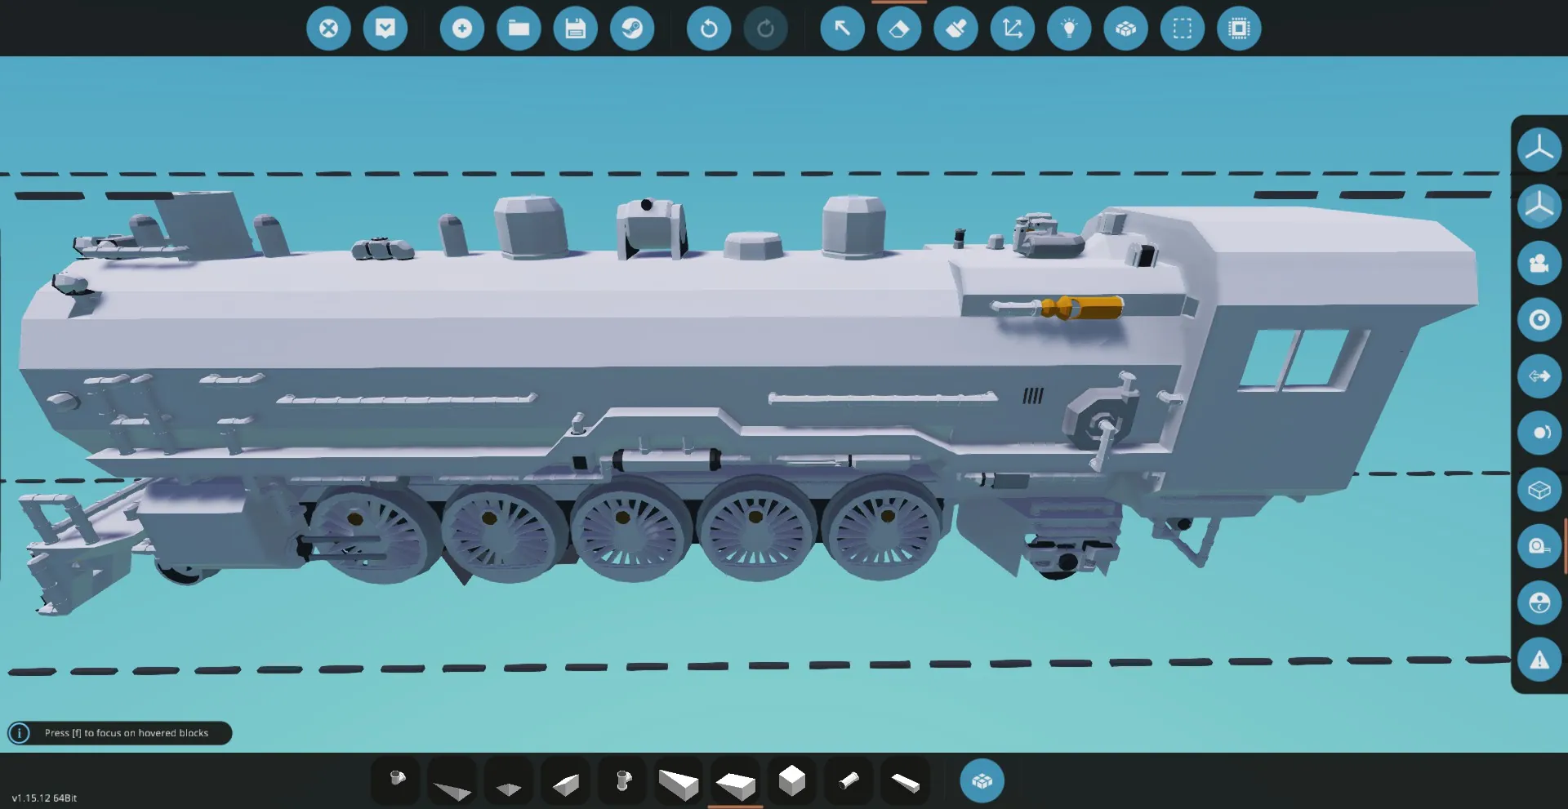Open the collapse dropdown arrow button

point(385,29)
